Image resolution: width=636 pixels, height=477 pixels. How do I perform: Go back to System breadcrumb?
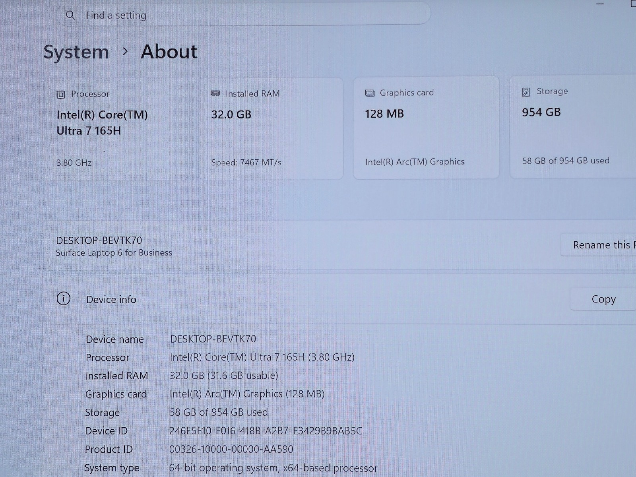[76, 52]
